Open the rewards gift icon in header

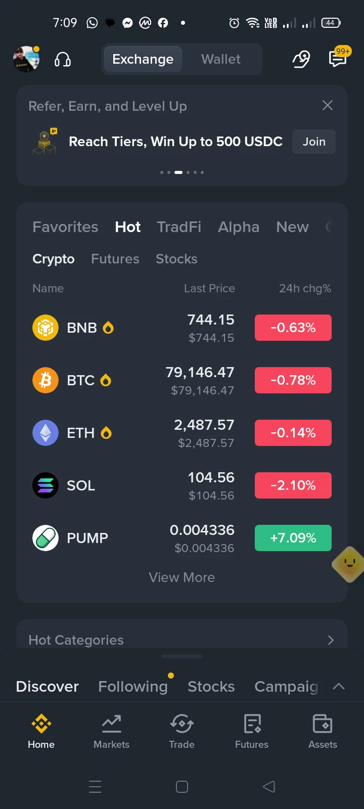click(301, 59)
